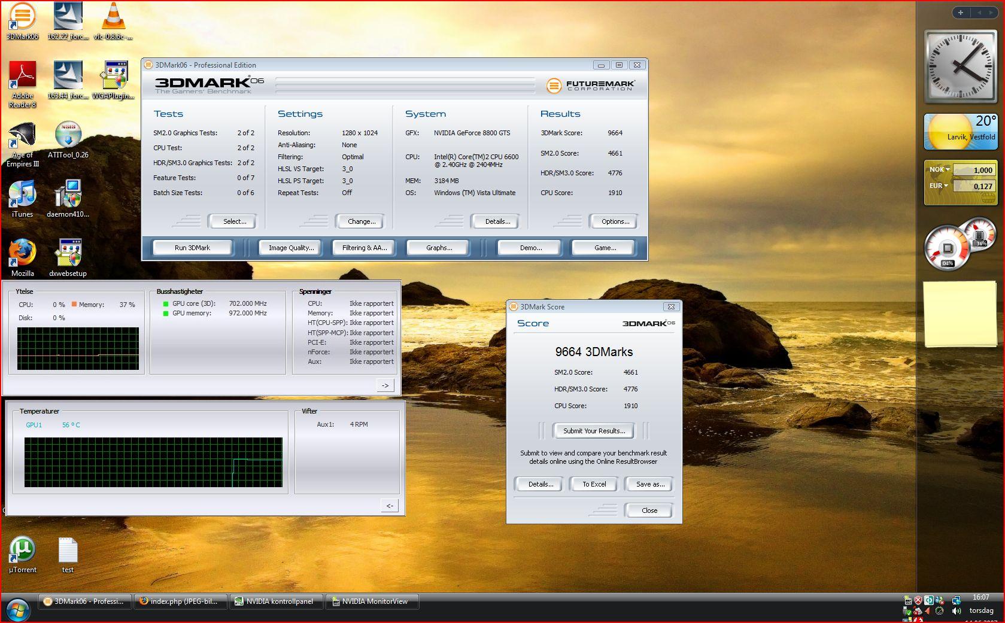Image resolution: width=1005 pixels, height=623 pixels.
Task: Open the daemon410 installer icon
Action: (68, 199)
